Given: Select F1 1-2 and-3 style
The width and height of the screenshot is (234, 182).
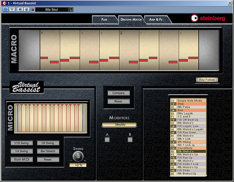Looking at the screenshot, I should [188, 116].
